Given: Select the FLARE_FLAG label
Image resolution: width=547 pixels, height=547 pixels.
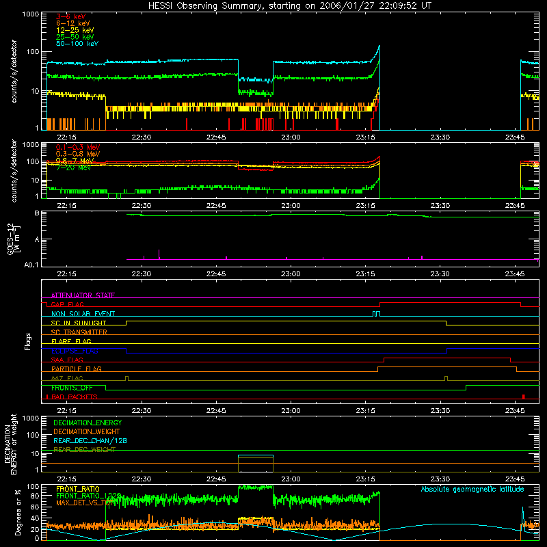Looking at the screenshot, I should (x=71, y=341).
